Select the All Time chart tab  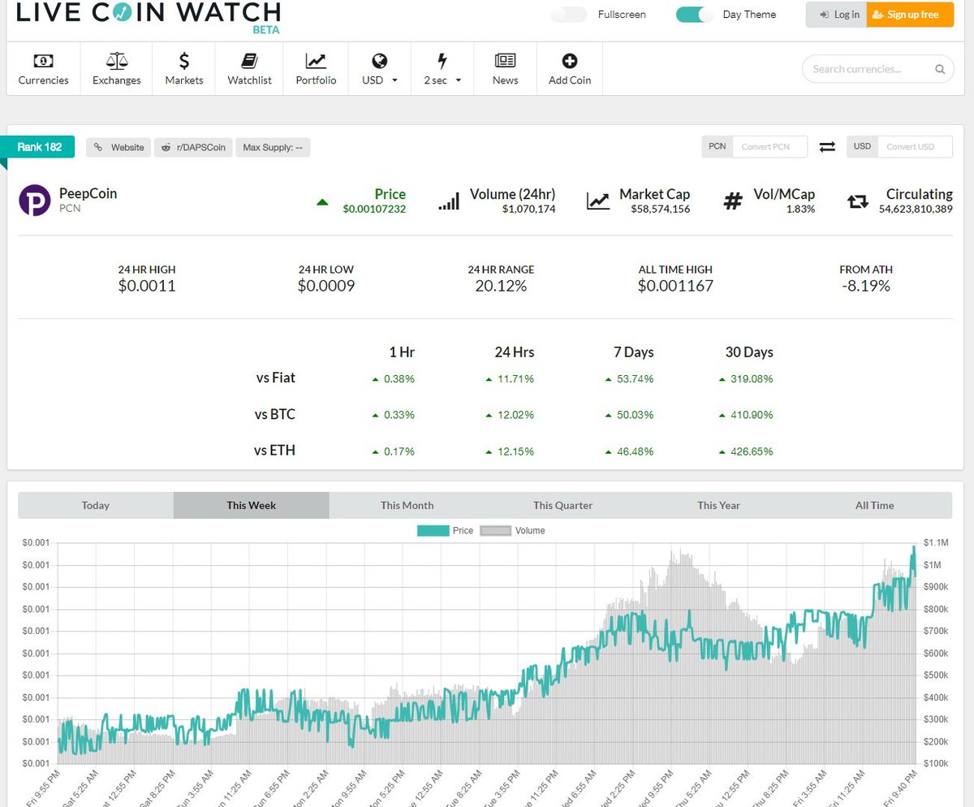point(874,505)
